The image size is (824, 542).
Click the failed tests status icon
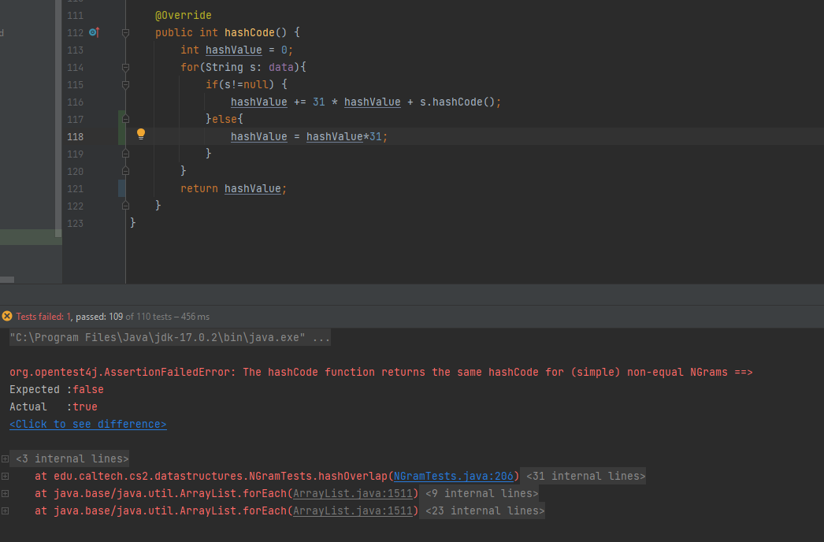tap(7, 316)
